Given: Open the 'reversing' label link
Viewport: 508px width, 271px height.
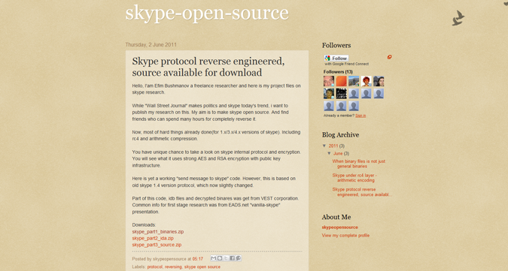Looking at the screenshot, I should [x=173, y=267].
